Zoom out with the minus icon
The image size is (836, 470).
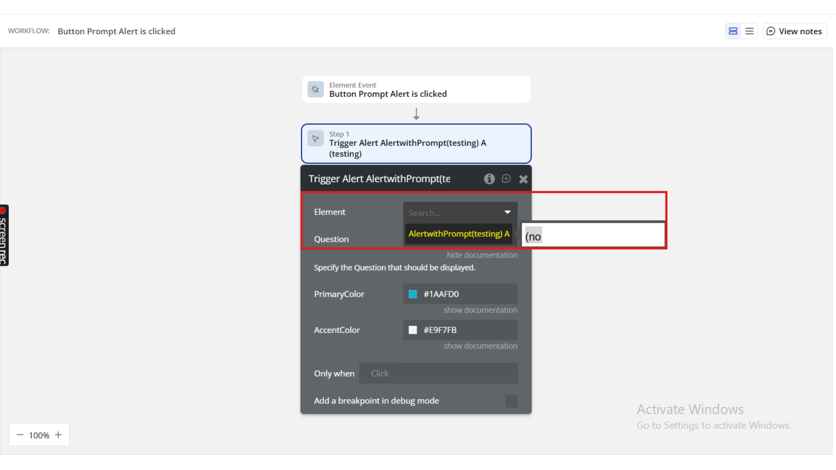tap(20, 435)
